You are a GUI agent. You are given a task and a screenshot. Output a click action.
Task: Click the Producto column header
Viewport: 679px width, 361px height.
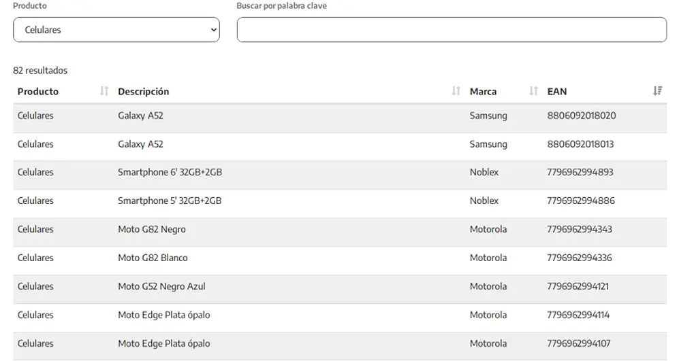click(x=38, y=91)
